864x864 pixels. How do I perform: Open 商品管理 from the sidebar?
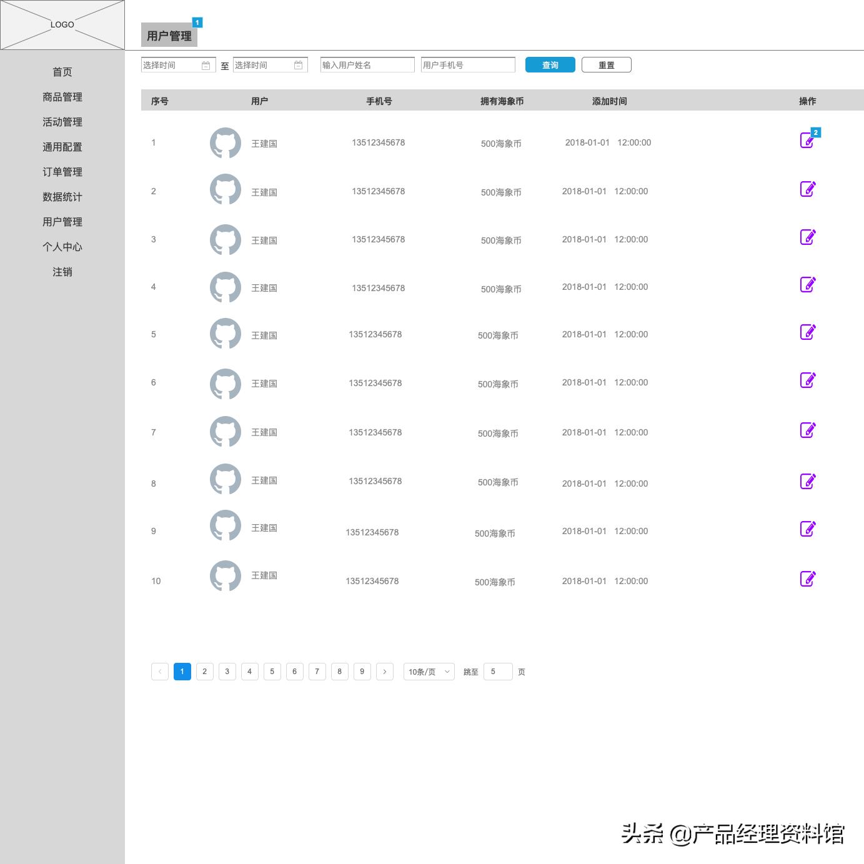click(x=62, y=97)
